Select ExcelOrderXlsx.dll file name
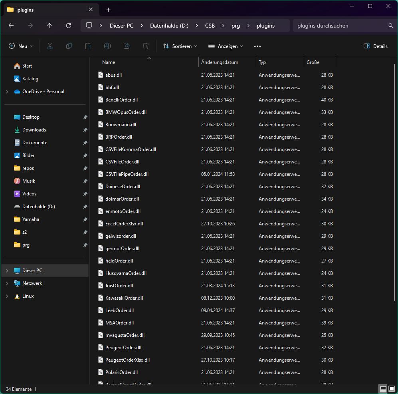The image size is (398, 394). tap(124, 223)
